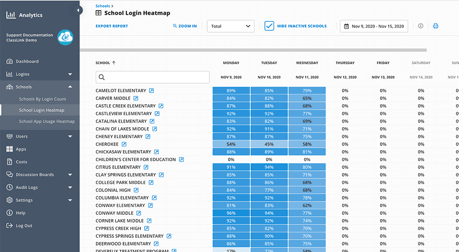The height and width of the screenshot is (252, 459).
Task: Click Conway Elementary Wednesday 62% cell
Action: coord(307,206)
